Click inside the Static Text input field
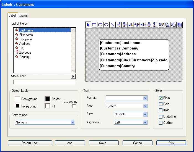 pos(44,82)
